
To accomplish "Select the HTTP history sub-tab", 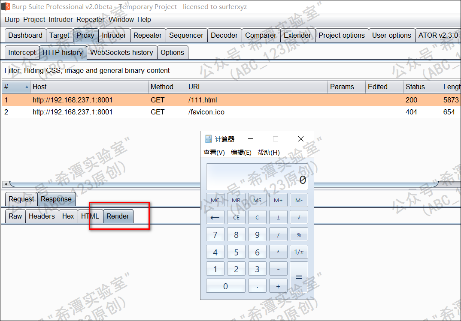I will (63, 53).
